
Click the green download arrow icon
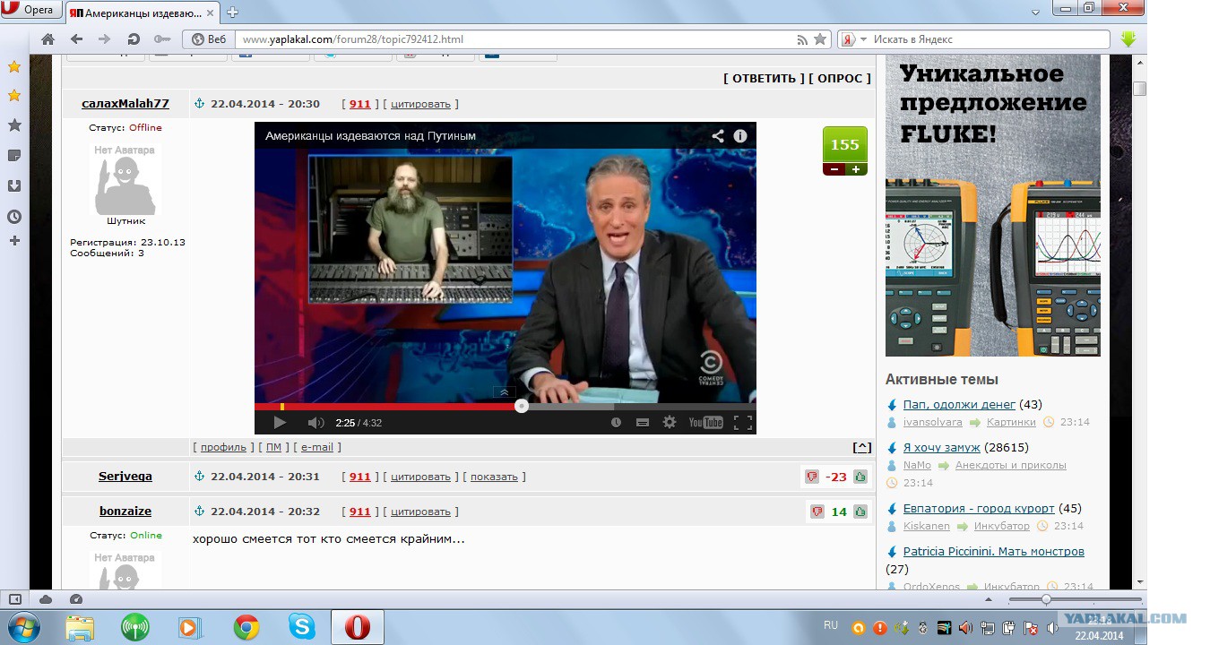pyautogui.click(x=1128, y=39)
